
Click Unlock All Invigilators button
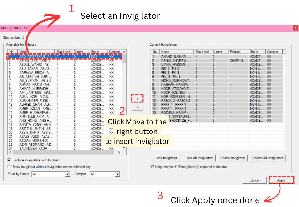pyautogui.click(x=268, y=158)
